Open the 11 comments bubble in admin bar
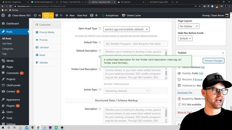 pos(59,15)
